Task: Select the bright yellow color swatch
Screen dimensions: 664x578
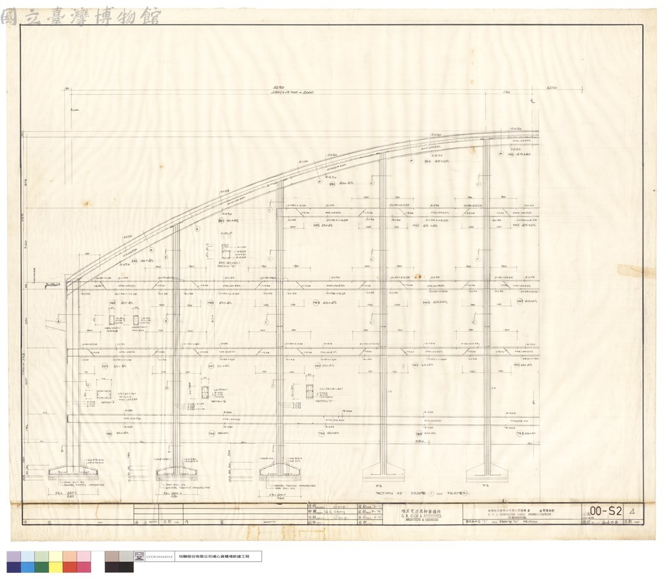Action: 56,567
